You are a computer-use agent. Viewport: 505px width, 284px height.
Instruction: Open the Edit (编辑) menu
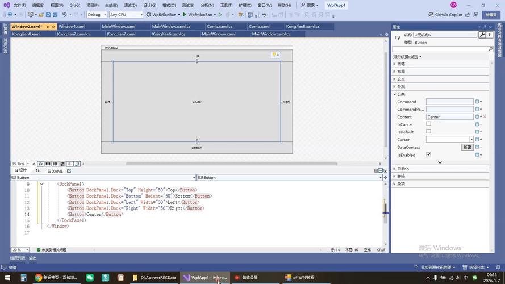38,5
